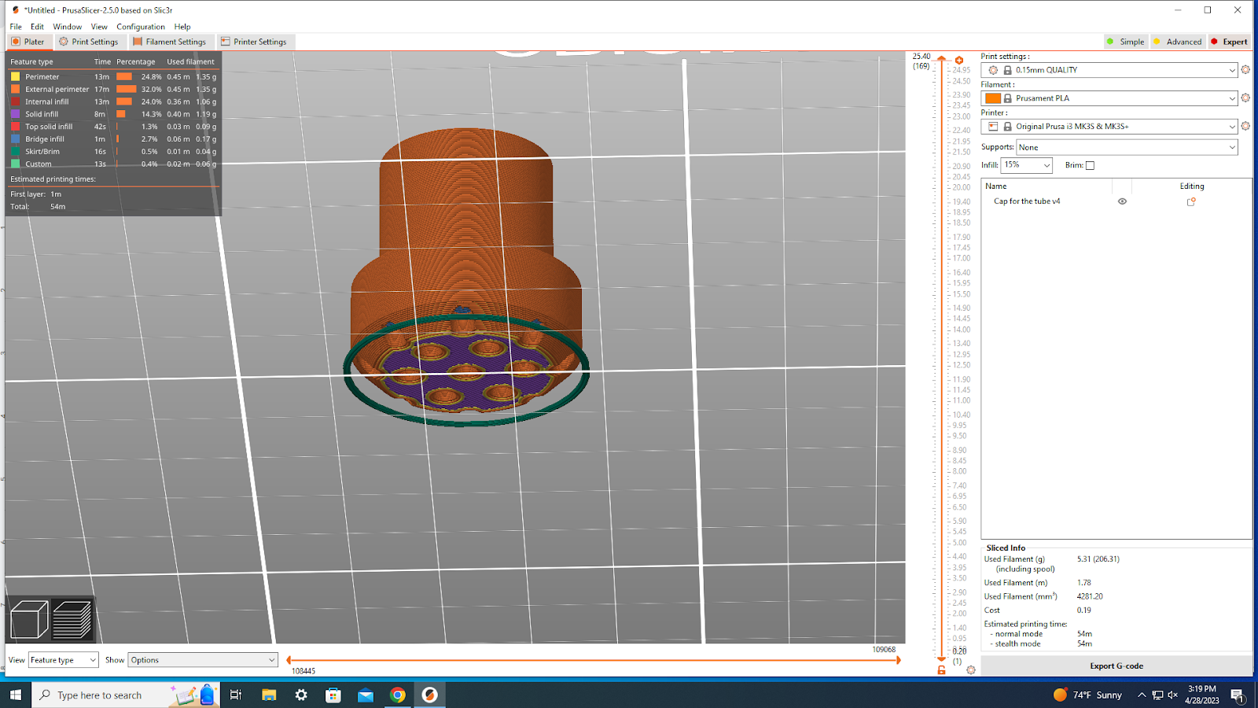Image resolution: width=1258 pixels, height=708 pixels.
Task: Click the PrusaSlicer logo in the title bar
Action: (x=16, y=10)
